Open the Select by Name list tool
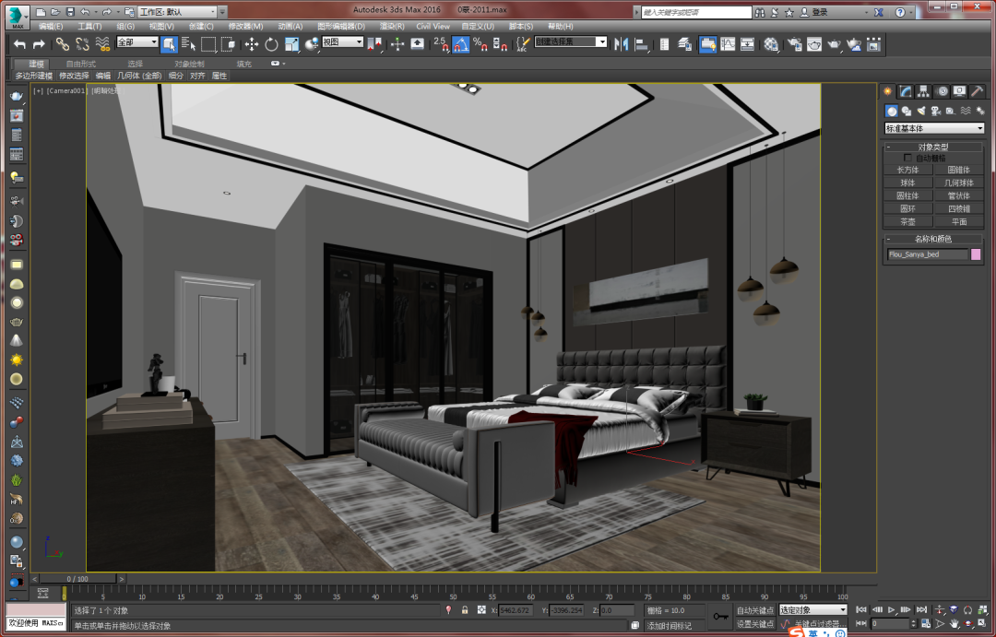The height and width of the screenshot is (637, 996). coord(189,44)
